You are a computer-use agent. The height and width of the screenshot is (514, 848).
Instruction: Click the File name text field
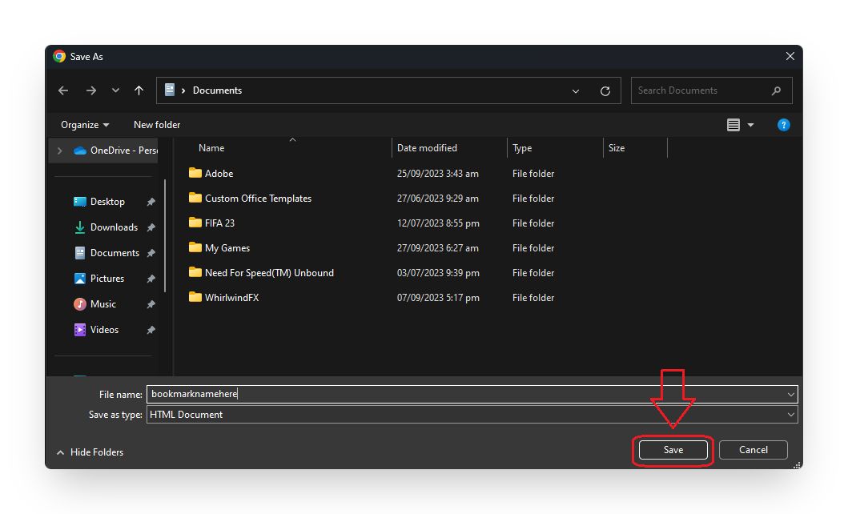(x=464, y=394)
